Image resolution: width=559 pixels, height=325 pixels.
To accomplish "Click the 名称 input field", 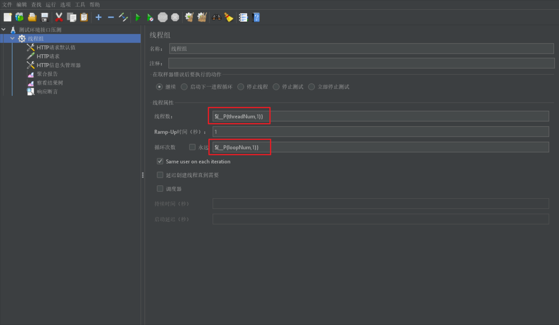I will (361, 49).
